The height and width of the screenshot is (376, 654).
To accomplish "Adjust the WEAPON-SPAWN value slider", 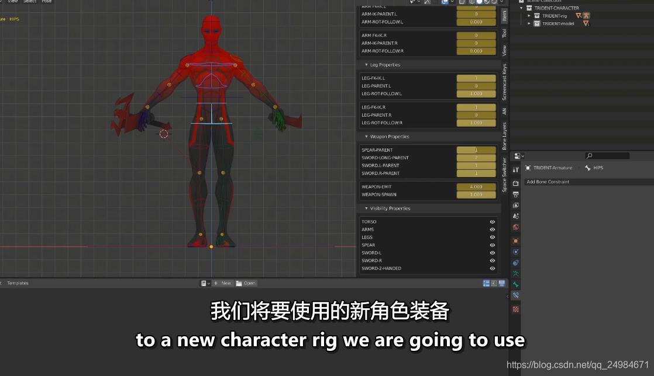I will (x=476, y=194).
